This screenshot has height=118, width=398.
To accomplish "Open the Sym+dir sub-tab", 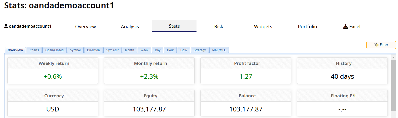I will click(x=112, y=50).
